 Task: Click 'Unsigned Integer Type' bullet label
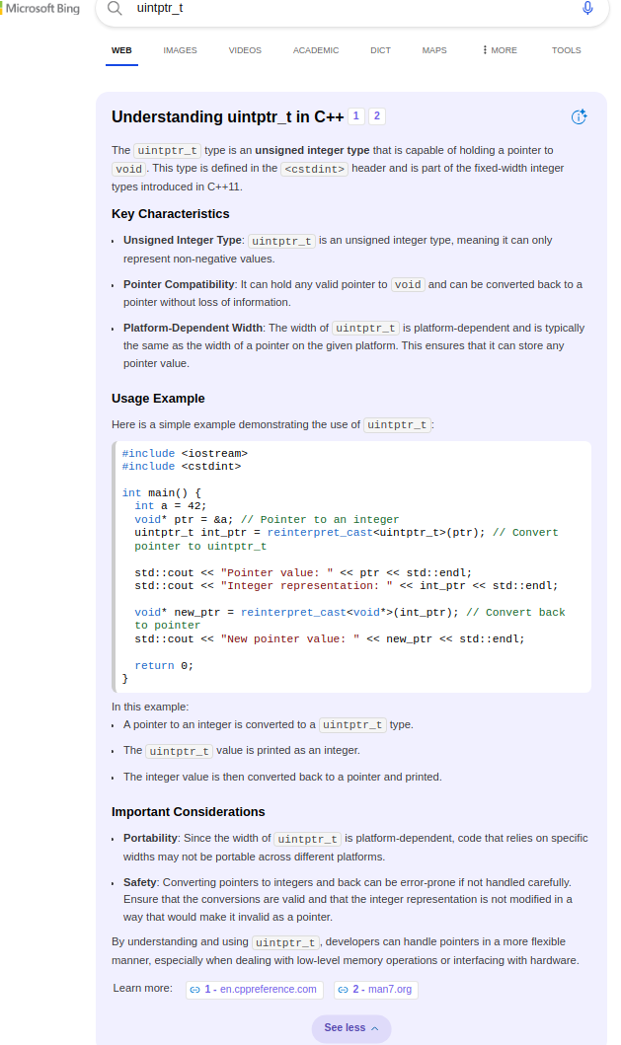coord(183,240)
